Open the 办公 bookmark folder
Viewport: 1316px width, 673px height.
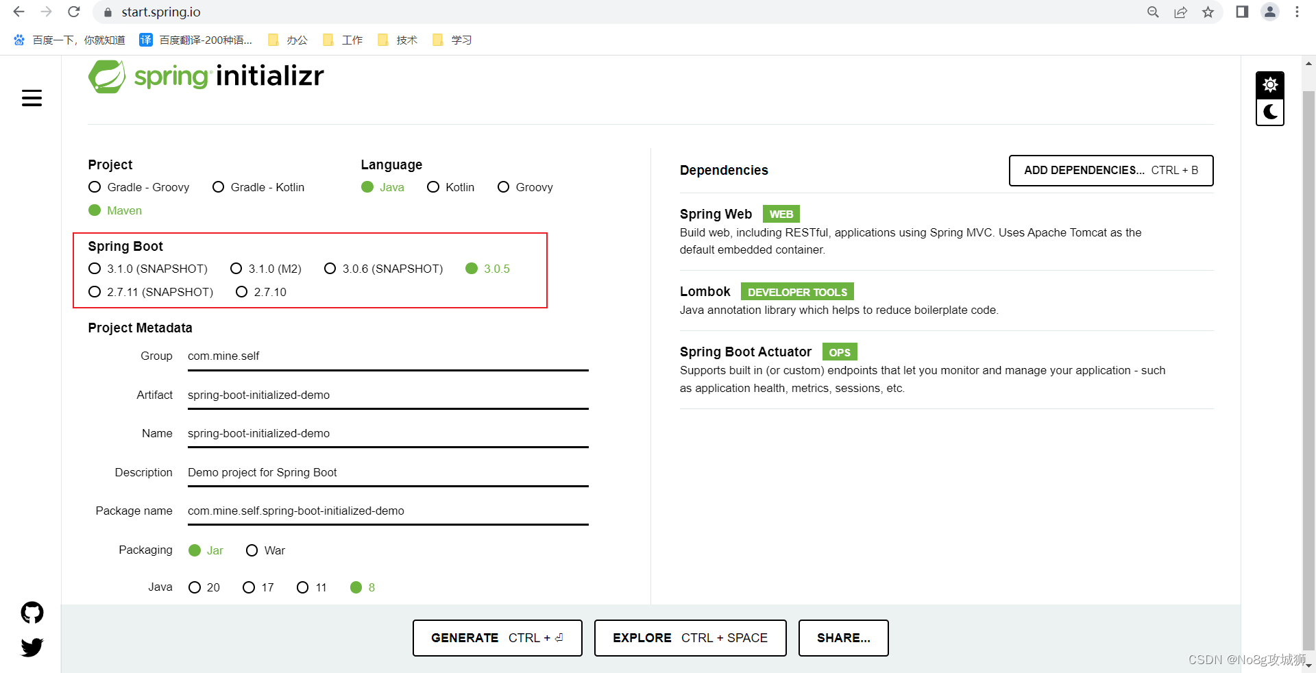[x=288, y=40]
